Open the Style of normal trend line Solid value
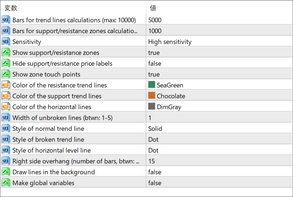This screenshot has width=293, height=197. click(x=155, y=128)
